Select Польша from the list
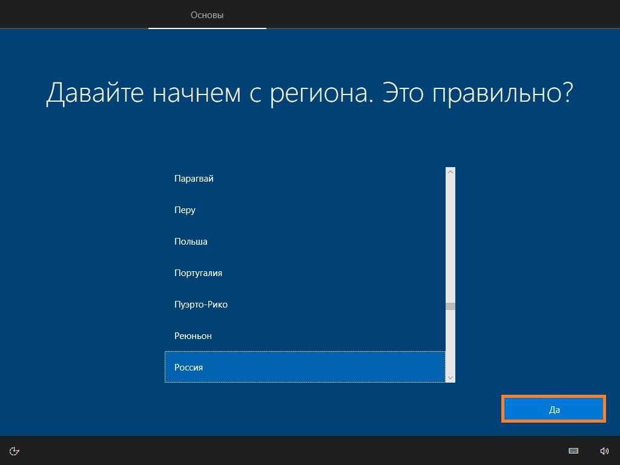The image size is (620, 465). click(191, 242)
